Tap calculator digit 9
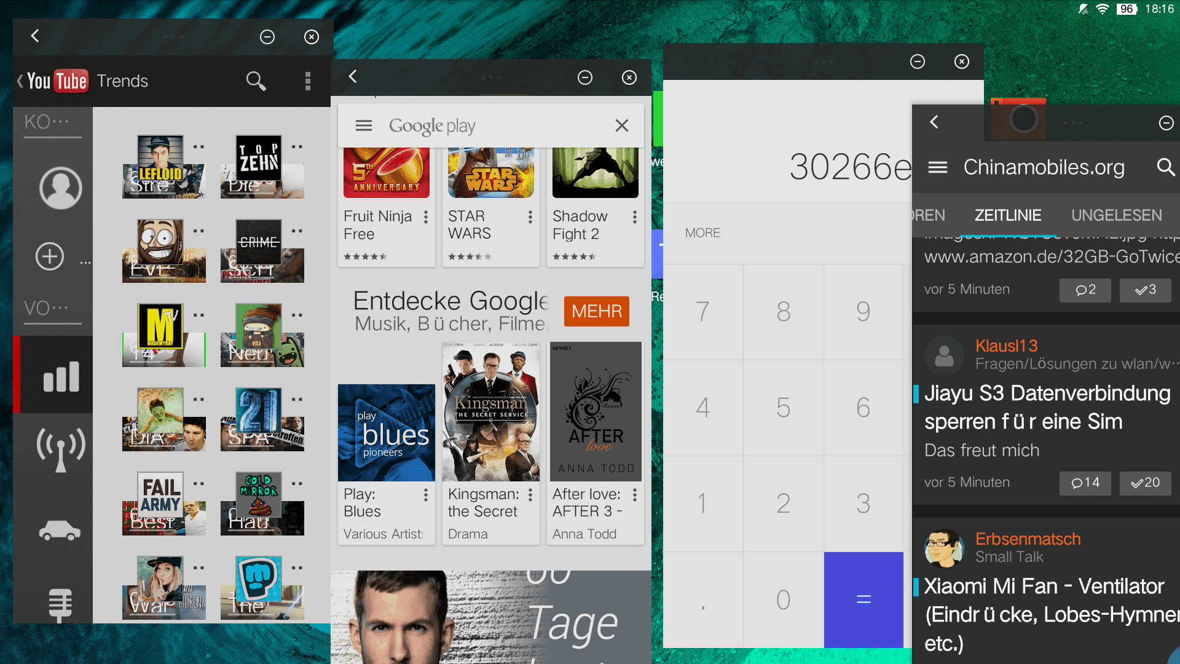The width and height of the screenshot is (1180, 664). tap(863, 312)
